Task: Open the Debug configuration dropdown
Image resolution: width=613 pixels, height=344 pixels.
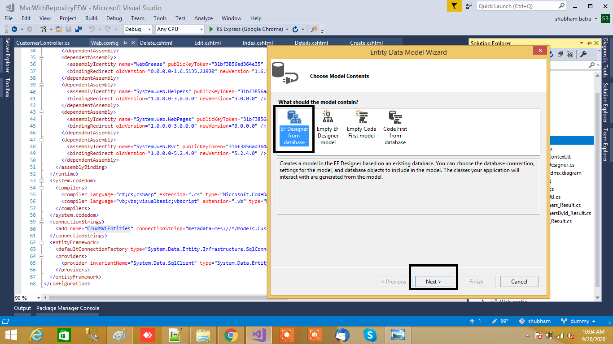Action: [138, 29]
